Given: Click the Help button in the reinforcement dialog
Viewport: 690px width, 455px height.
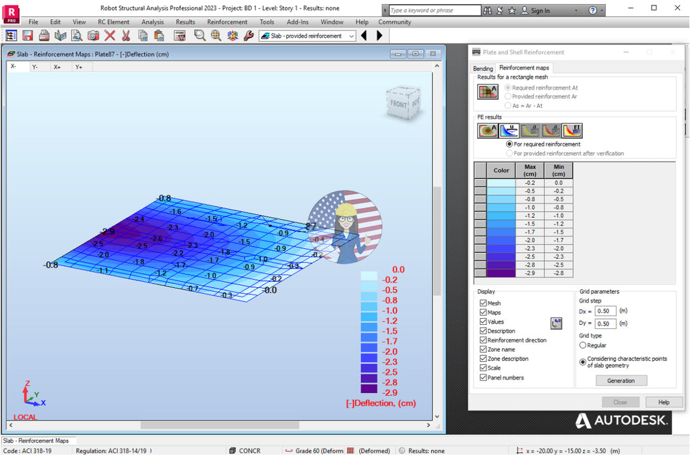Looking at the screenshot, I should (664, 402).
